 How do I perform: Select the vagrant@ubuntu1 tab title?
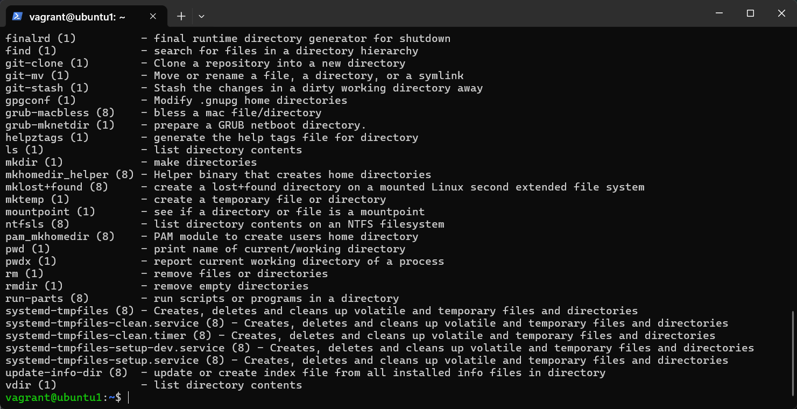click(x=77, y=17)
